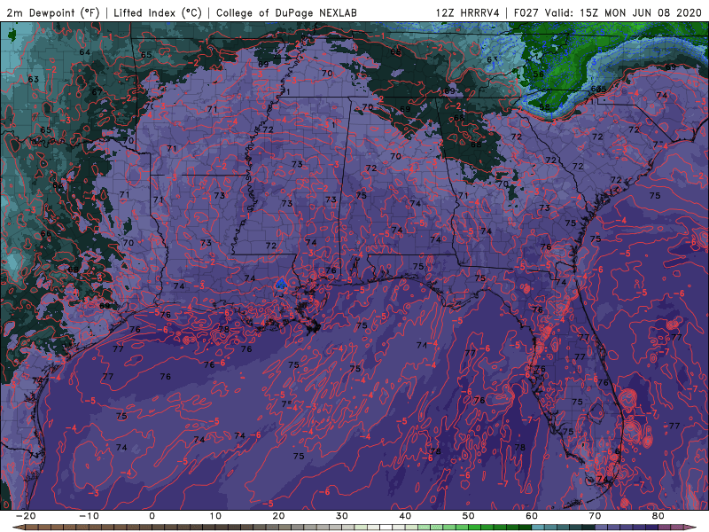Click the "College of DuPage NEXLAB" label
The image size is (709, 532).
(286, 12)
